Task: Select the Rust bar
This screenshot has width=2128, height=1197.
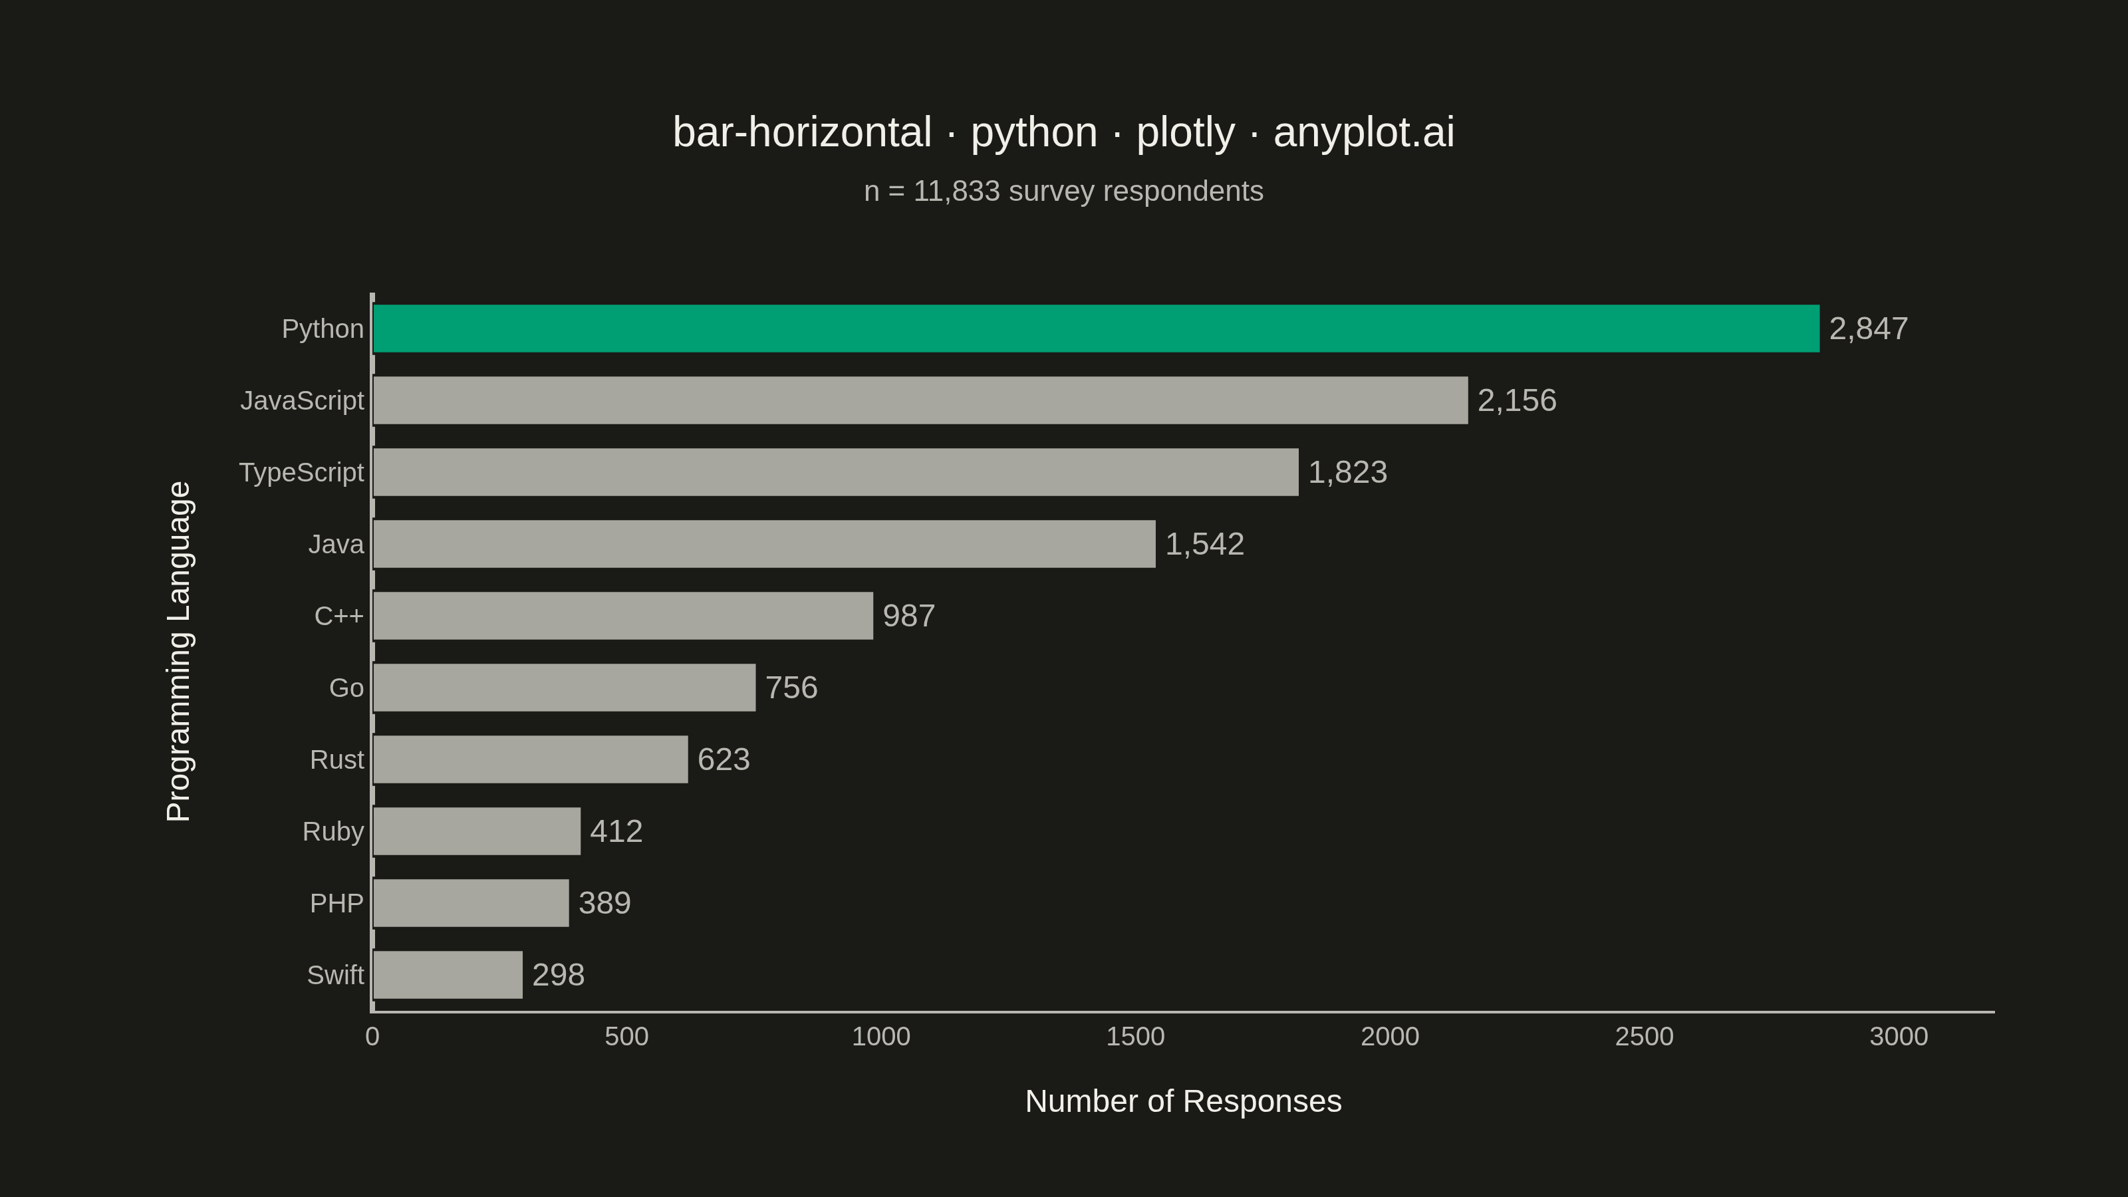Action: tap(531, 759)
